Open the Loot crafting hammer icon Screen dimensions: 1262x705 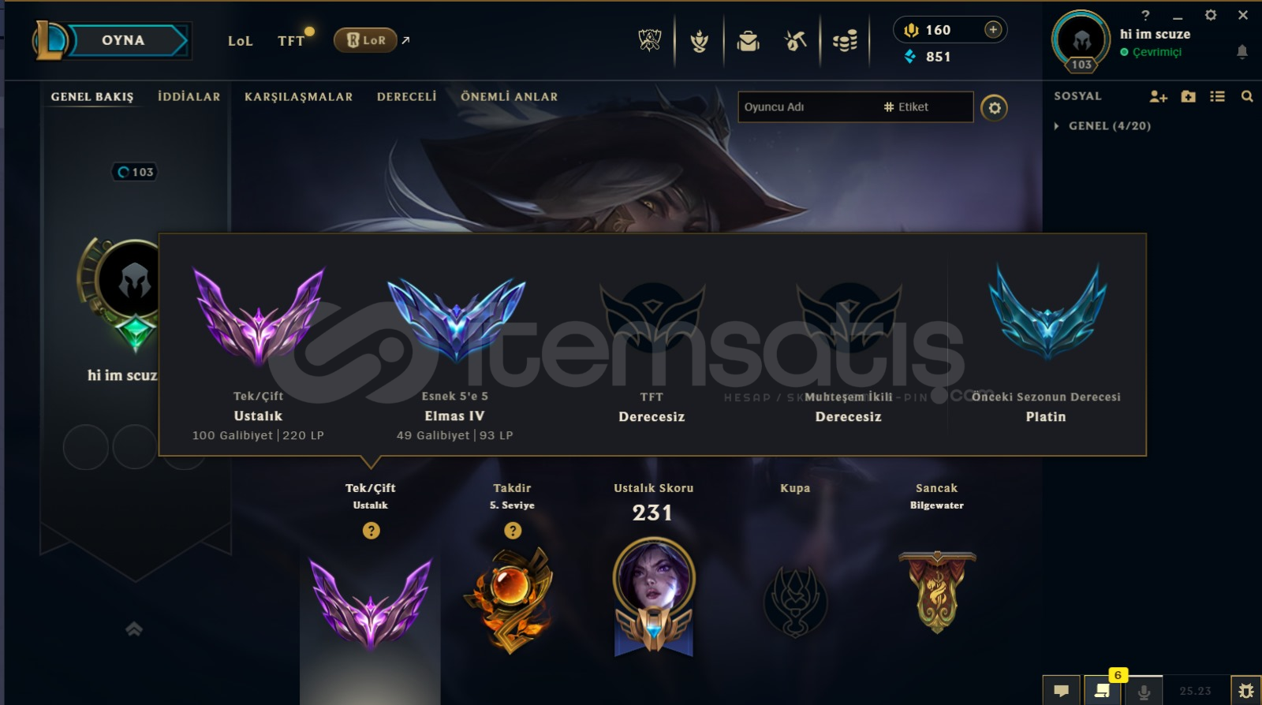click(x=795, y=40)
